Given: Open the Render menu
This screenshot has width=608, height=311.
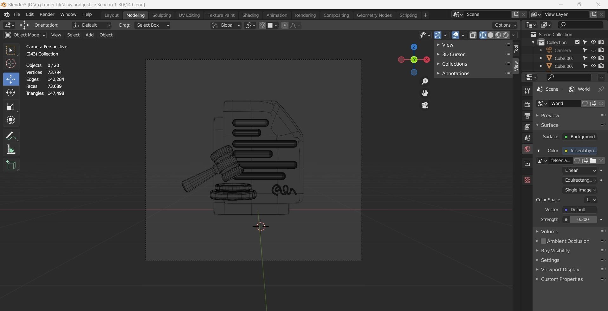Looking at the screenshot, I should click(47, 15).
